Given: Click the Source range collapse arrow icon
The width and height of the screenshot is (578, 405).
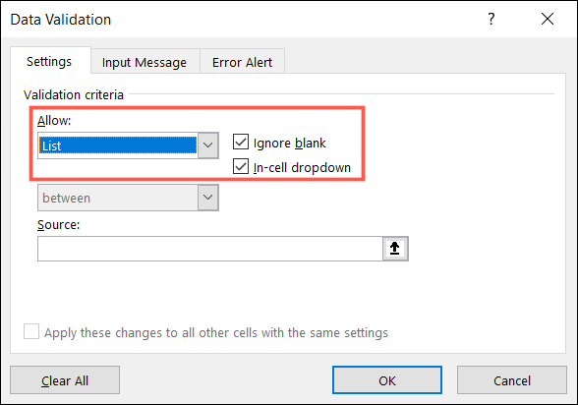Looking at the screenshot, I should [395, 249].
